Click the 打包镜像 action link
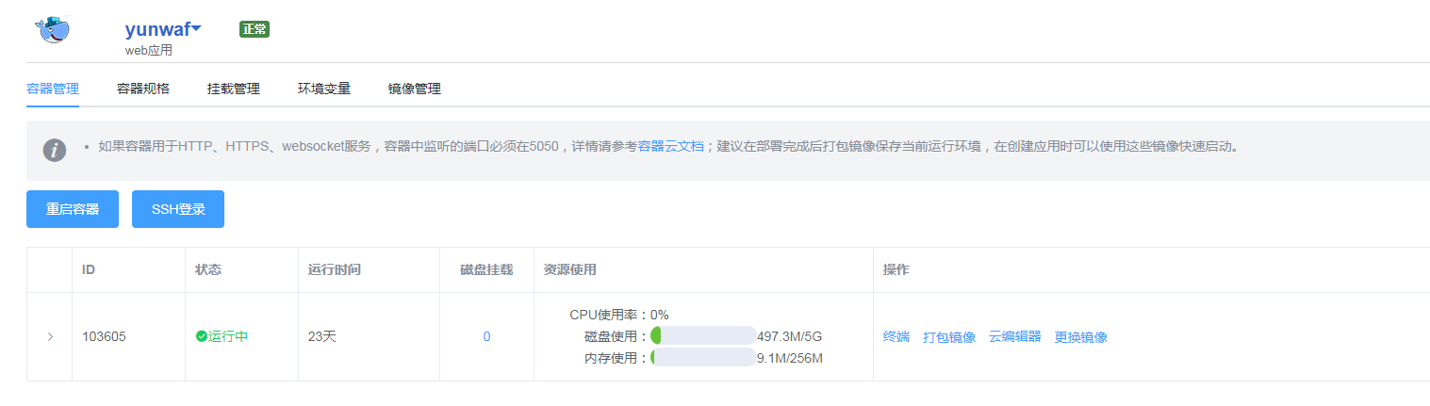 (949, 336)
